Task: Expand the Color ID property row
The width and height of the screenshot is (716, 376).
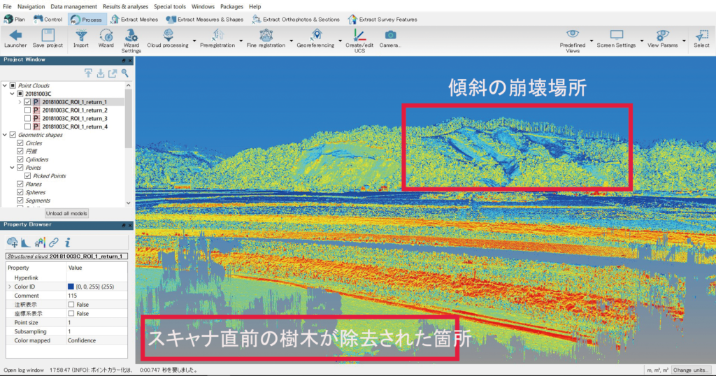Action: tap(10, 287)
